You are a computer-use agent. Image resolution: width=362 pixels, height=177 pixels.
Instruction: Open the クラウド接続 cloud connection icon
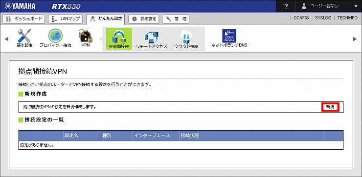click(186, 39)
